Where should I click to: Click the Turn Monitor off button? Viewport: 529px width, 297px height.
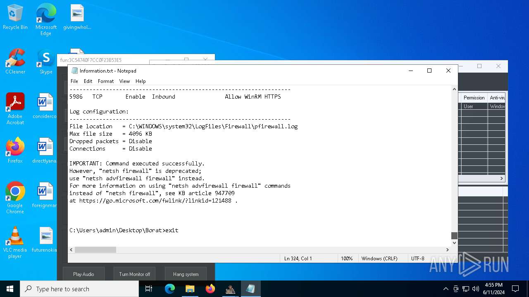(x=135, y=274)
